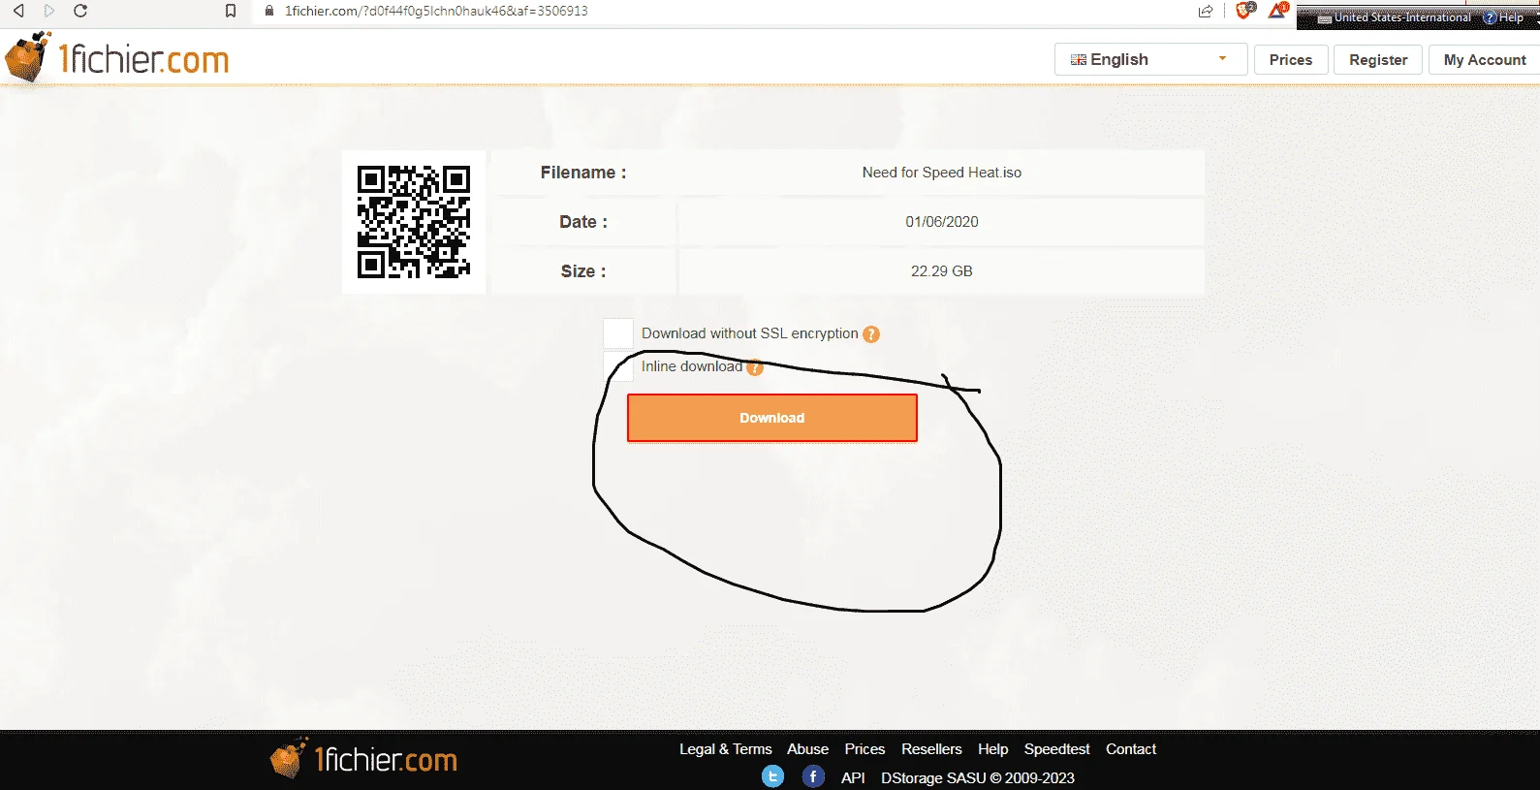Image resolution: width=1540 pixels, height=790 pixels.
Task: Click the Size label
Action: click(x=583, y=271)
